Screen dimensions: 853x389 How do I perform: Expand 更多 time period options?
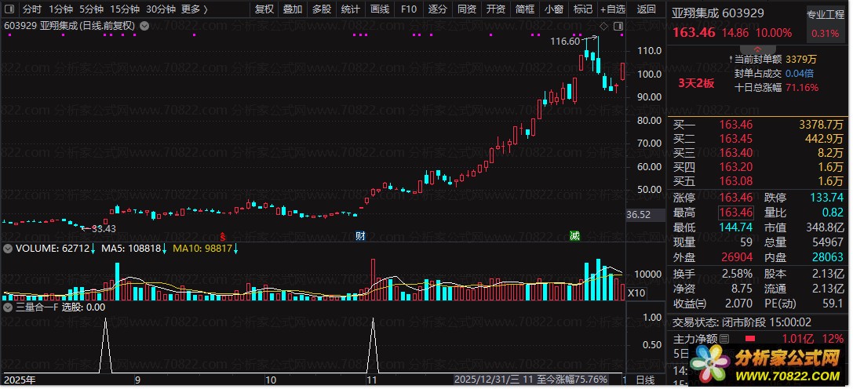[x=194, y=9]
